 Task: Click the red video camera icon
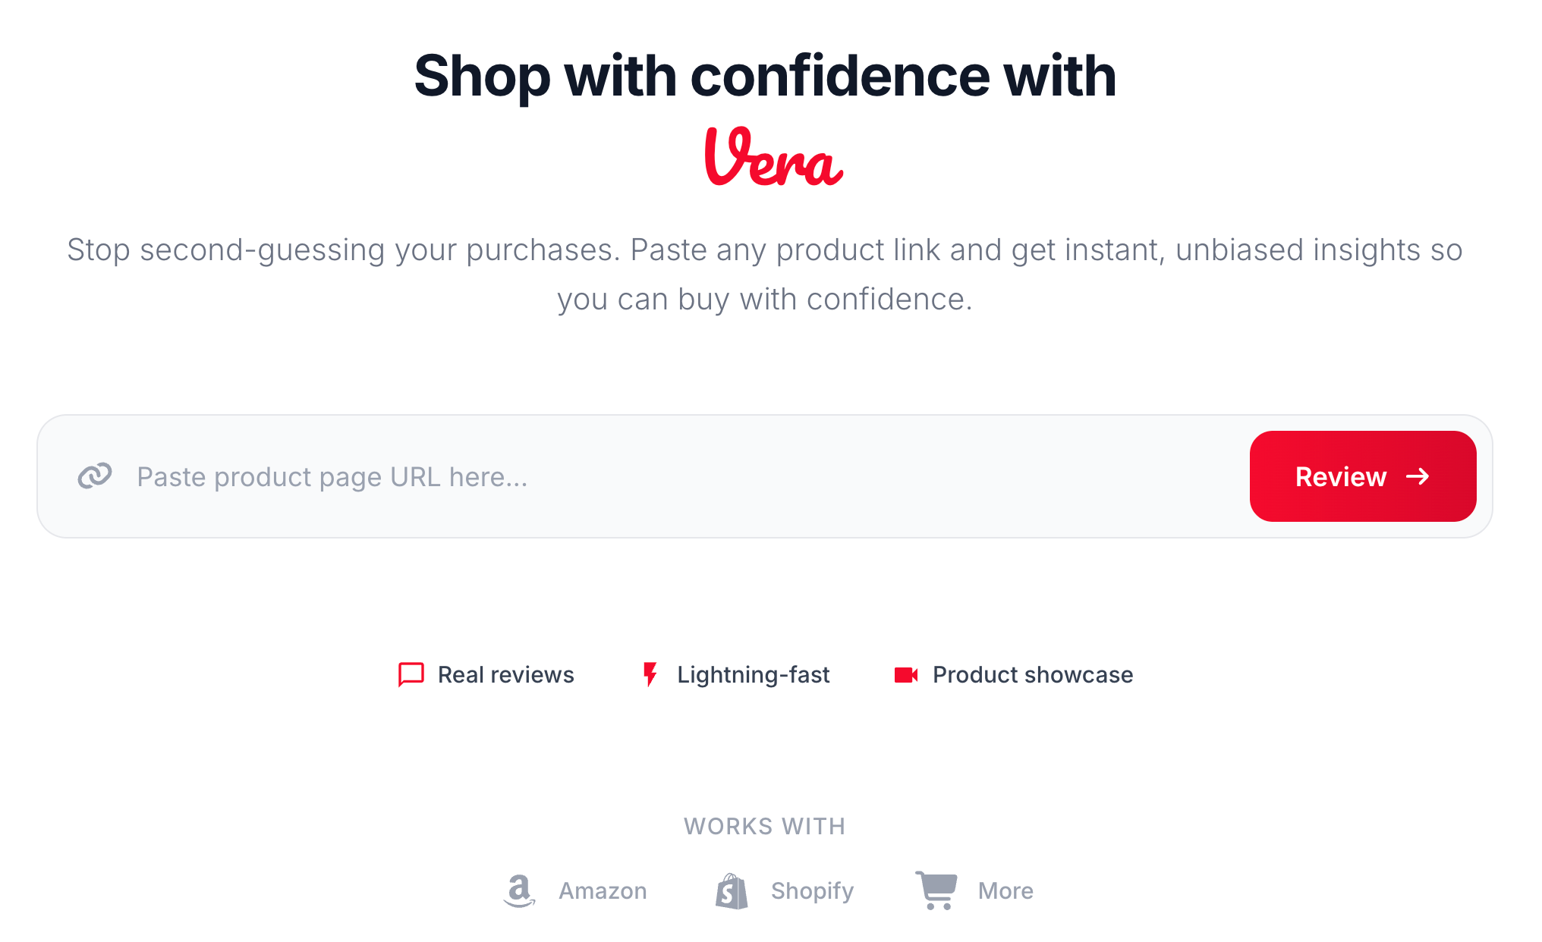[x=906, y=674]
